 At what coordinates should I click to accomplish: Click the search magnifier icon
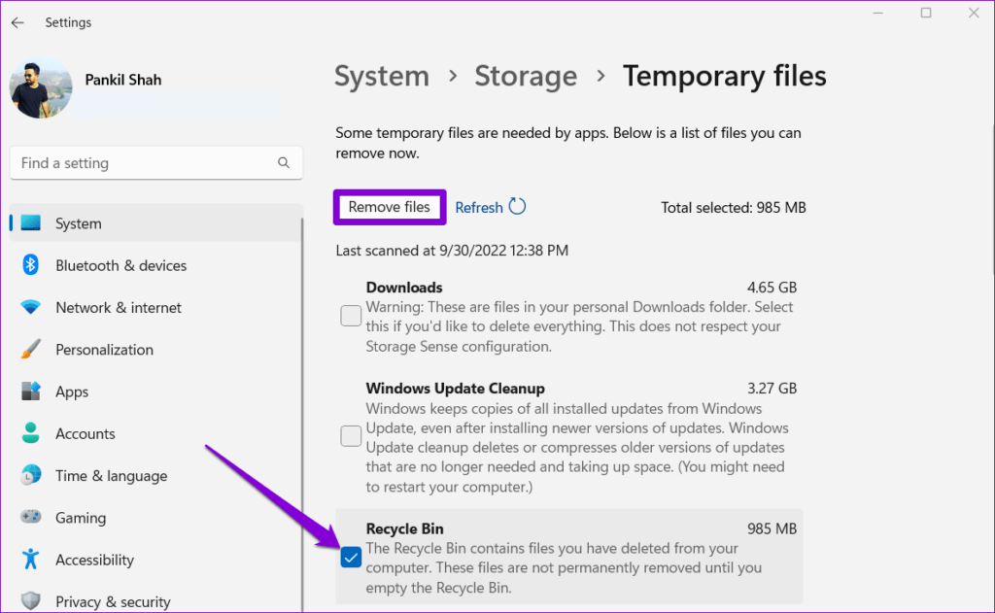[x=284, y=163]
